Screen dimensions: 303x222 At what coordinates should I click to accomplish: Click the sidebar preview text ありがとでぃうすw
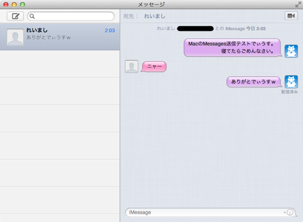click(x=48, y=38)
